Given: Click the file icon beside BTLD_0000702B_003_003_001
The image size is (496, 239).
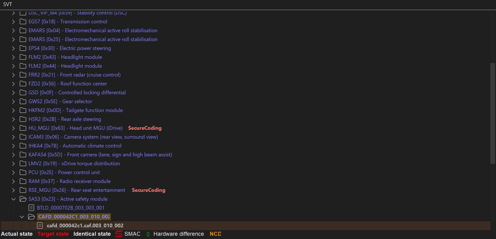Looking at the screenshot, I should coord(32,208).
